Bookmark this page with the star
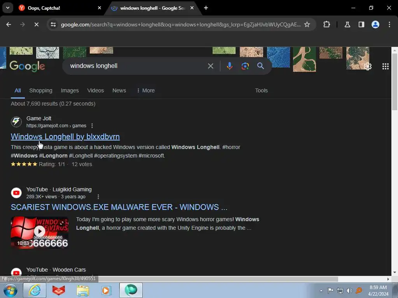 [x=307, y=24]
